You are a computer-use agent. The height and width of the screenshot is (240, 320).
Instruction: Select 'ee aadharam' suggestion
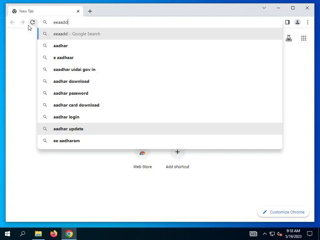[160, 141]
